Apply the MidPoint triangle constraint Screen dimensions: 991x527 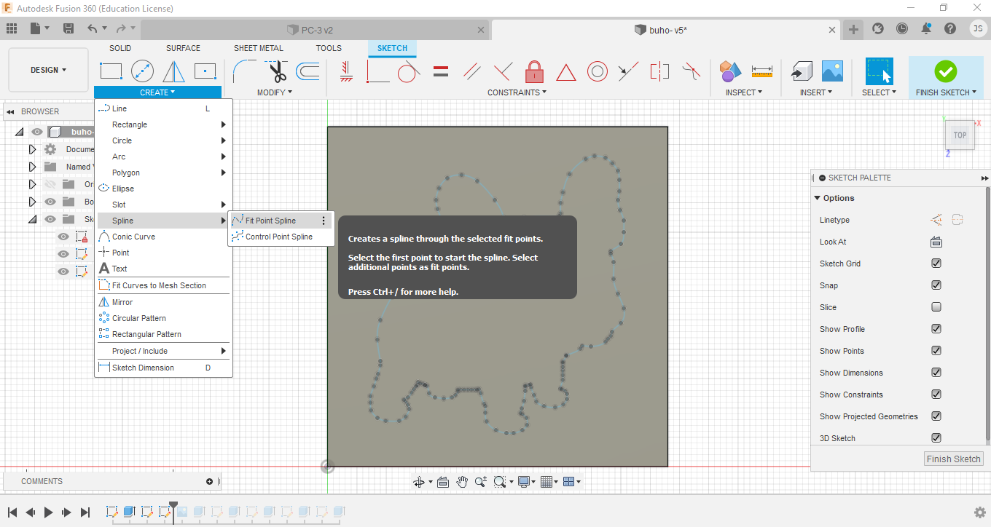point(566,71)
